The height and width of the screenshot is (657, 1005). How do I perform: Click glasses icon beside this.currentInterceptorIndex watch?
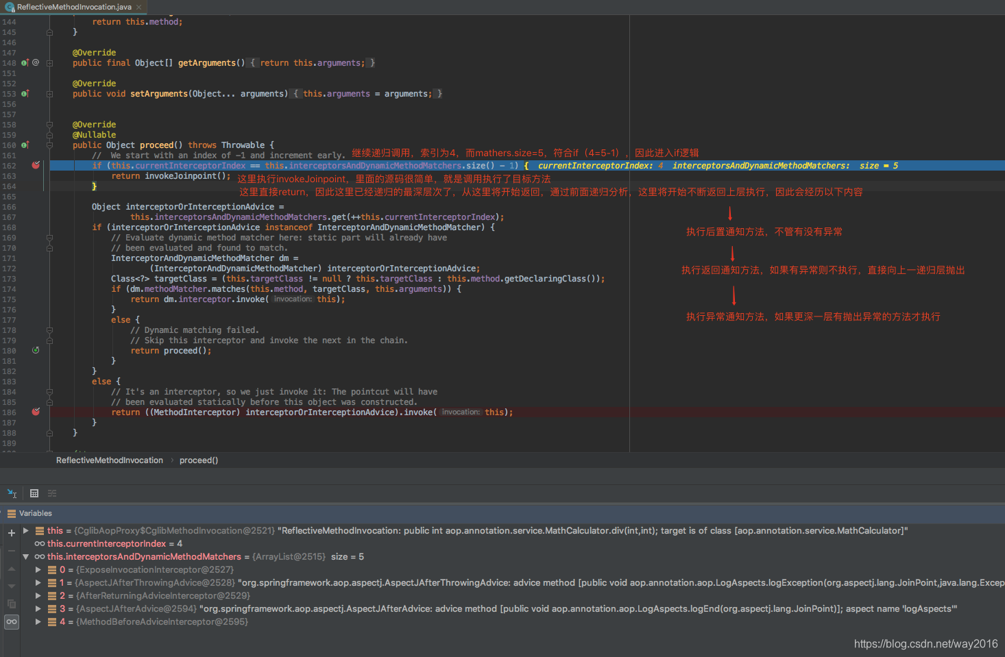tap(40, 544)
